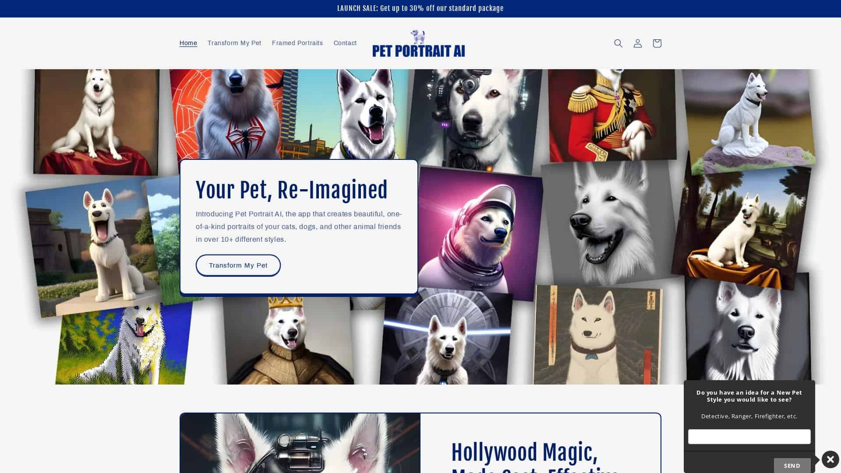Go to the Home menu item
Viewport: 841px width, 473px height.
188,43
